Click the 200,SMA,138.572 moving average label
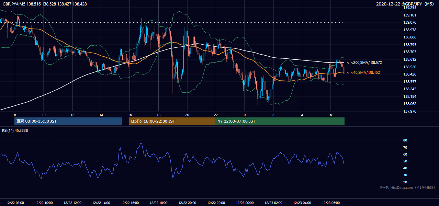 [x=364, y=63]
